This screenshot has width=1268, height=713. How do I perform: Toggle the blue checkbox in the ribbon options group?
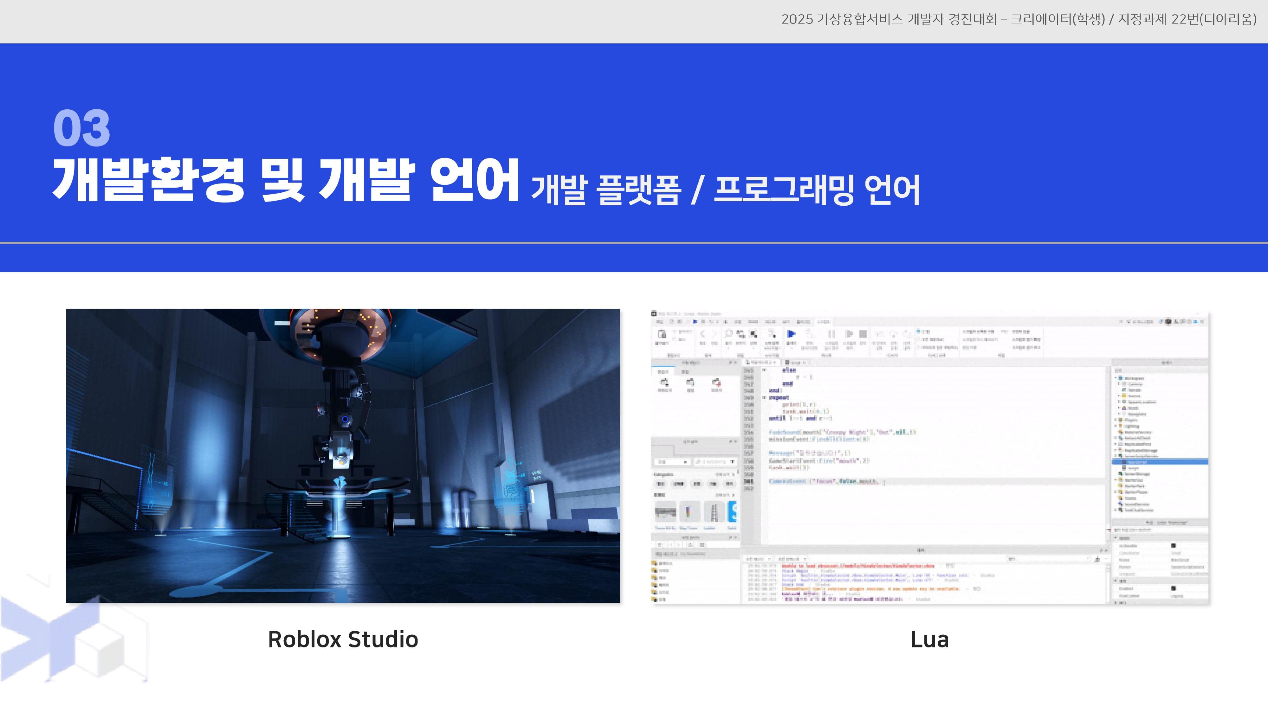point(917,331)
